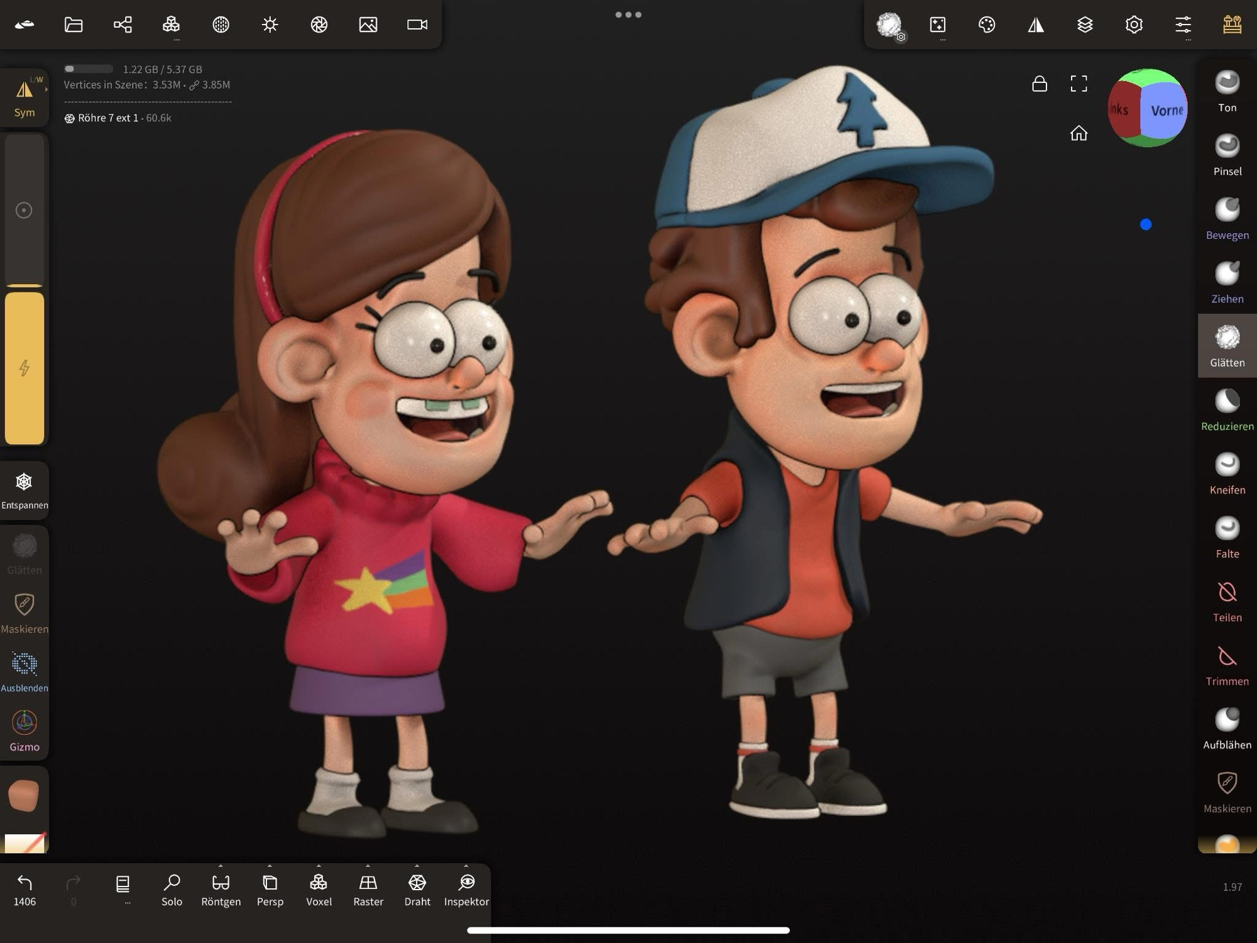Undo last action, count 1406
Screen dimensions: 1257x943
[25, 890]
